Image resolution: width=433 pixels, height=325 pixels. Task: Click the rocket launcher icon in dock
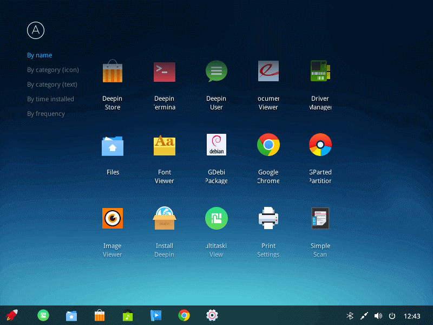click(x=11, y=315)
